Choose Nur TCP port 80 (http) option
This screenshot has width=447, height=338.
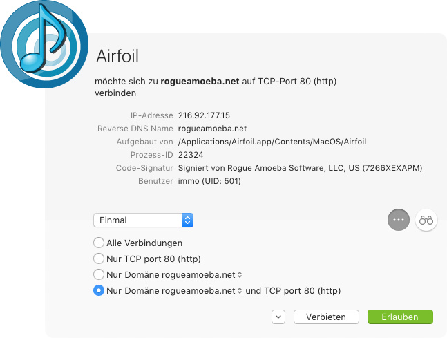click(x=99, y=259)
